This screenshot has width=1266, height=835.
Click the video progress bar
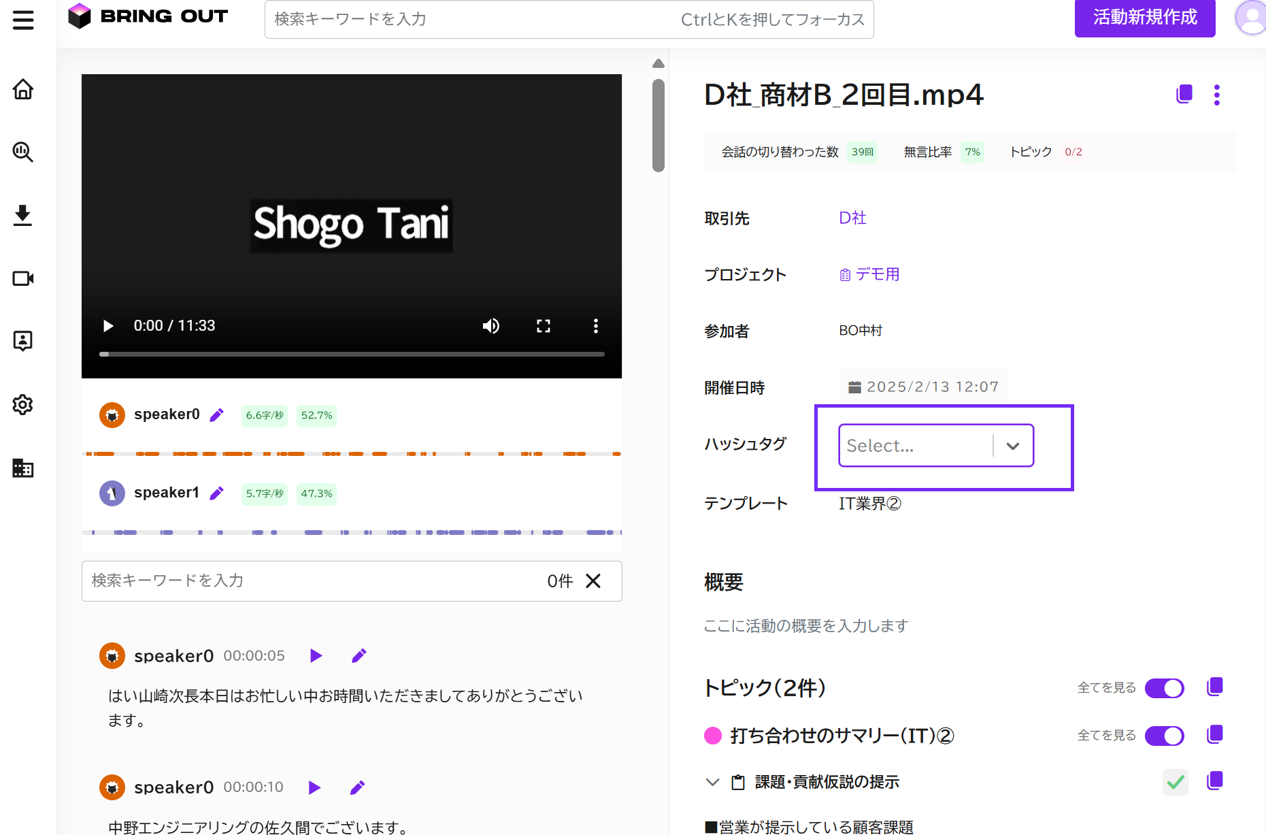click(352, 354)
